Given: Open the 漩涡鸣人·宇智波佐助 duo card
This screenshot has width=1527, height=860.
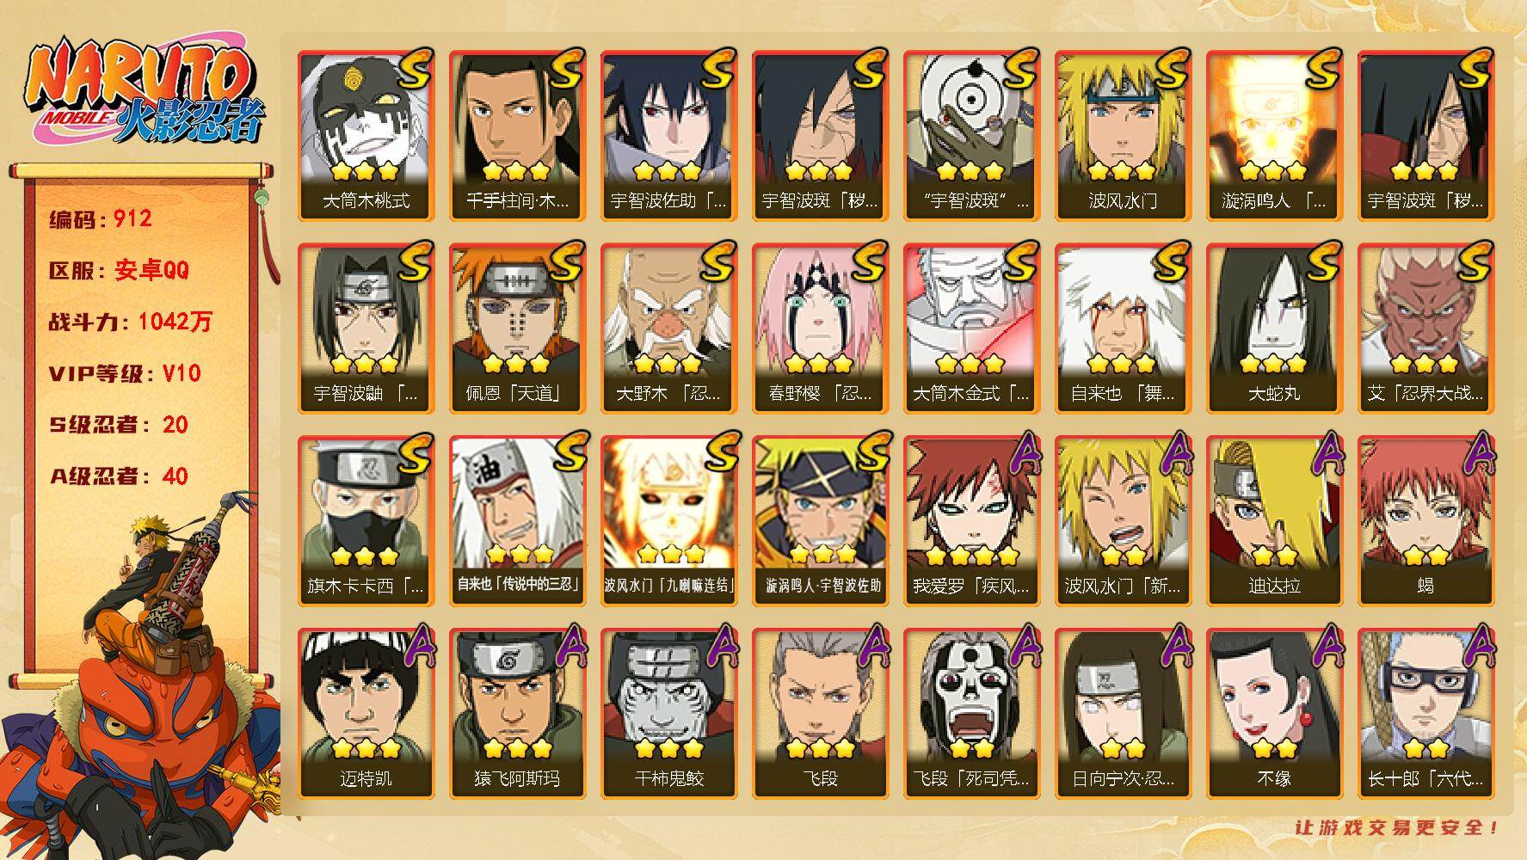Looking at the screenshot, I should [x=820, y=520].
